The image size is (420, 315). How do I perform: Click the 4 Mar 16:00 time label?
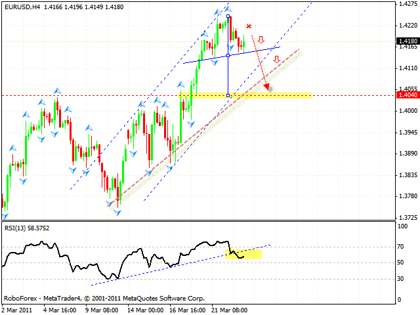coord(60,310)
